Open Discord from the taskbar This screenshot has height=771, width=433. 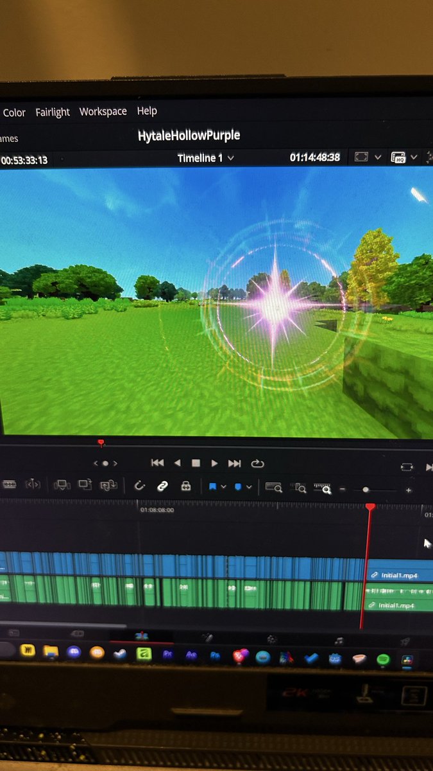tap(74, 652)
